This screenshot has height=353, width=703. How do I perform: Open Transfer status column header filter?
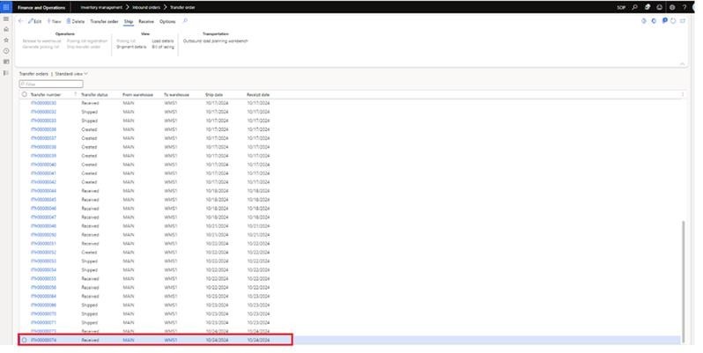(x=95, y=94)
